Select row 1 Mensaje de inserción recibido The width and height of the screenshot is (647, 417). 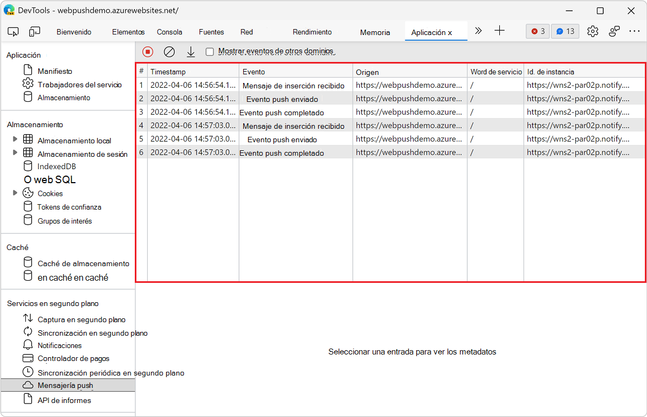390,85
